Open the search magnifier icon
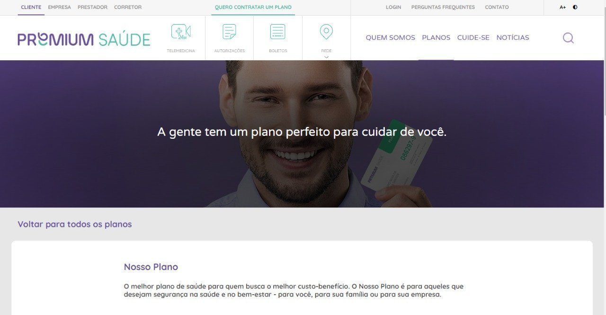This screenshot has height=315, width=606. (x=568, y=38)
